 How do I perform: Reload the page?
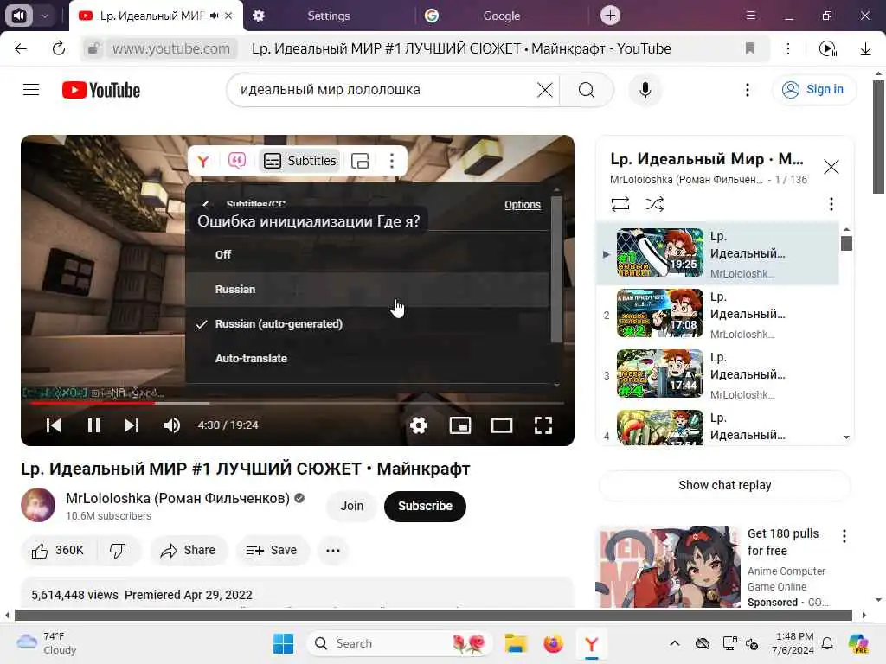(x=58, y=49)
